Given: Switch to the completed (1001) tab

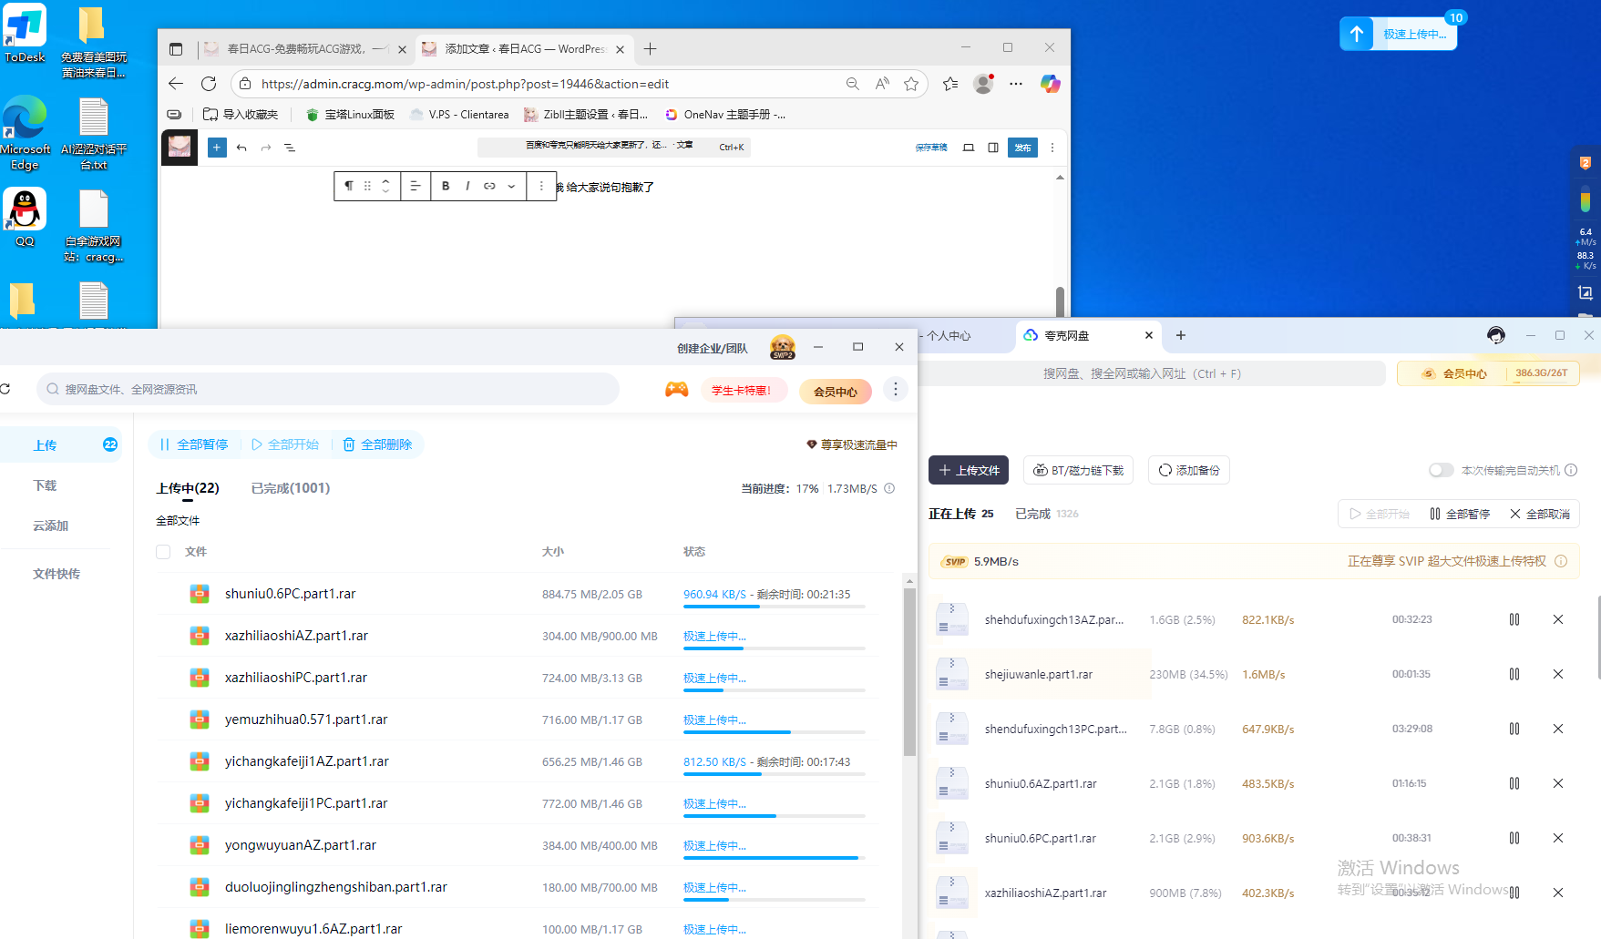Looking at the screenshot, I should tap(290, 488).
